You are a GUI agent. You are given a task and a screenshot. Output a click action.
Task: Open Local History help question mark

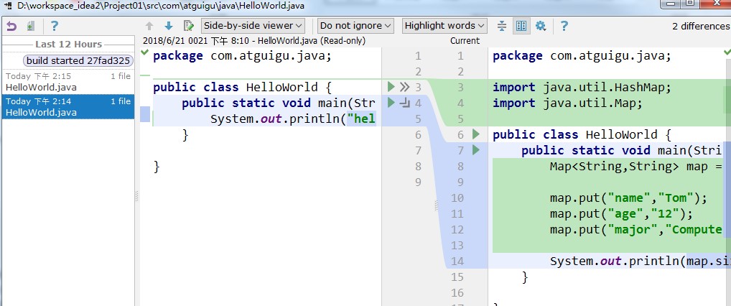(x=55, y=26)
